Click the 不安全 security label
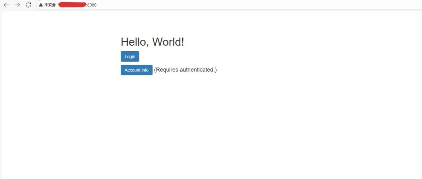Viewport: 422px width, 179px height. (x=50, y=5)
